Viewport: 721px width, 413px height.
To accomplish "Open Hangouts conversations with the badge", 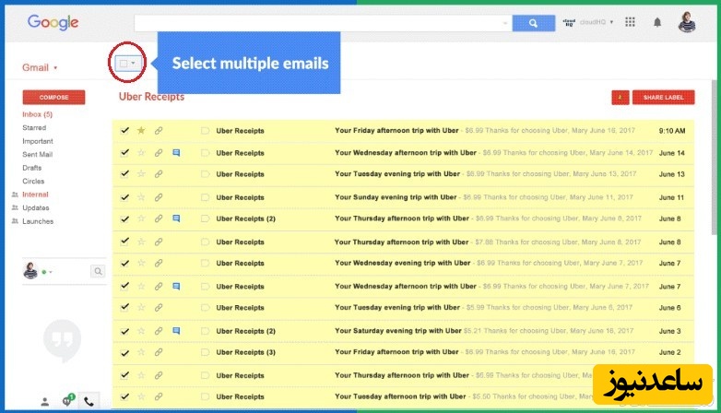I will click(66, 401).
